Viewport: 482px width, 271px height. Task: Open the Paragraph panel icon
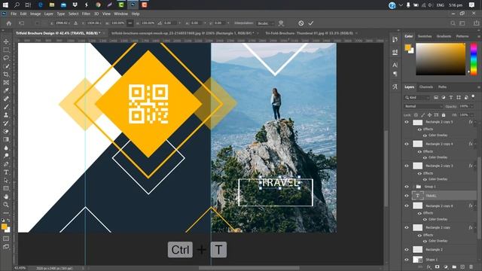(395, 74)
